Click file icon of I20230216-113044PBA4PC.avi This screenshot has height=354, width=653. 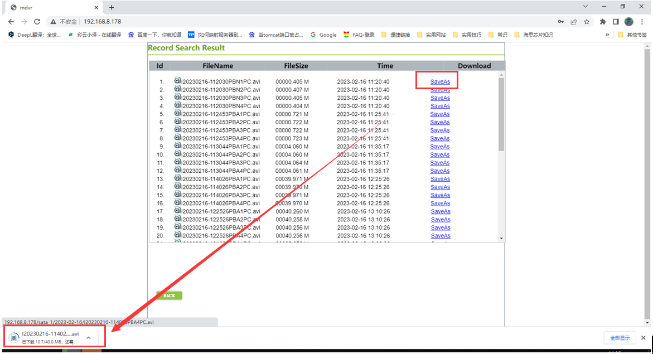tap(177, 169)
